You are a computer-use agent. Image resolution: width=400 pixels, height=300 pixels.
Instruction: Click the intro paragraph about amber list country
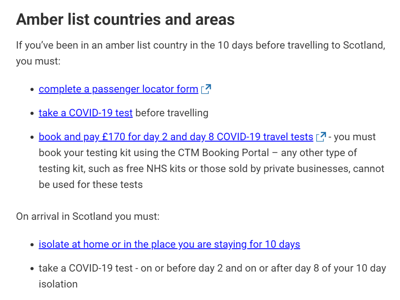pyautogui.click(x=200, y=53)
